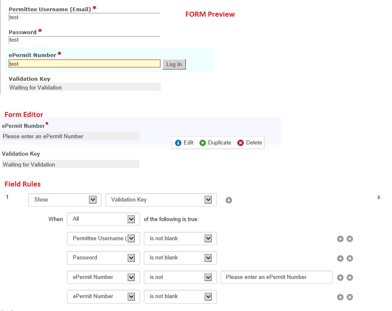Edit the rule value 'Please enter an ePermit Number'
This screenshot has height=311, width=392.
276,277
